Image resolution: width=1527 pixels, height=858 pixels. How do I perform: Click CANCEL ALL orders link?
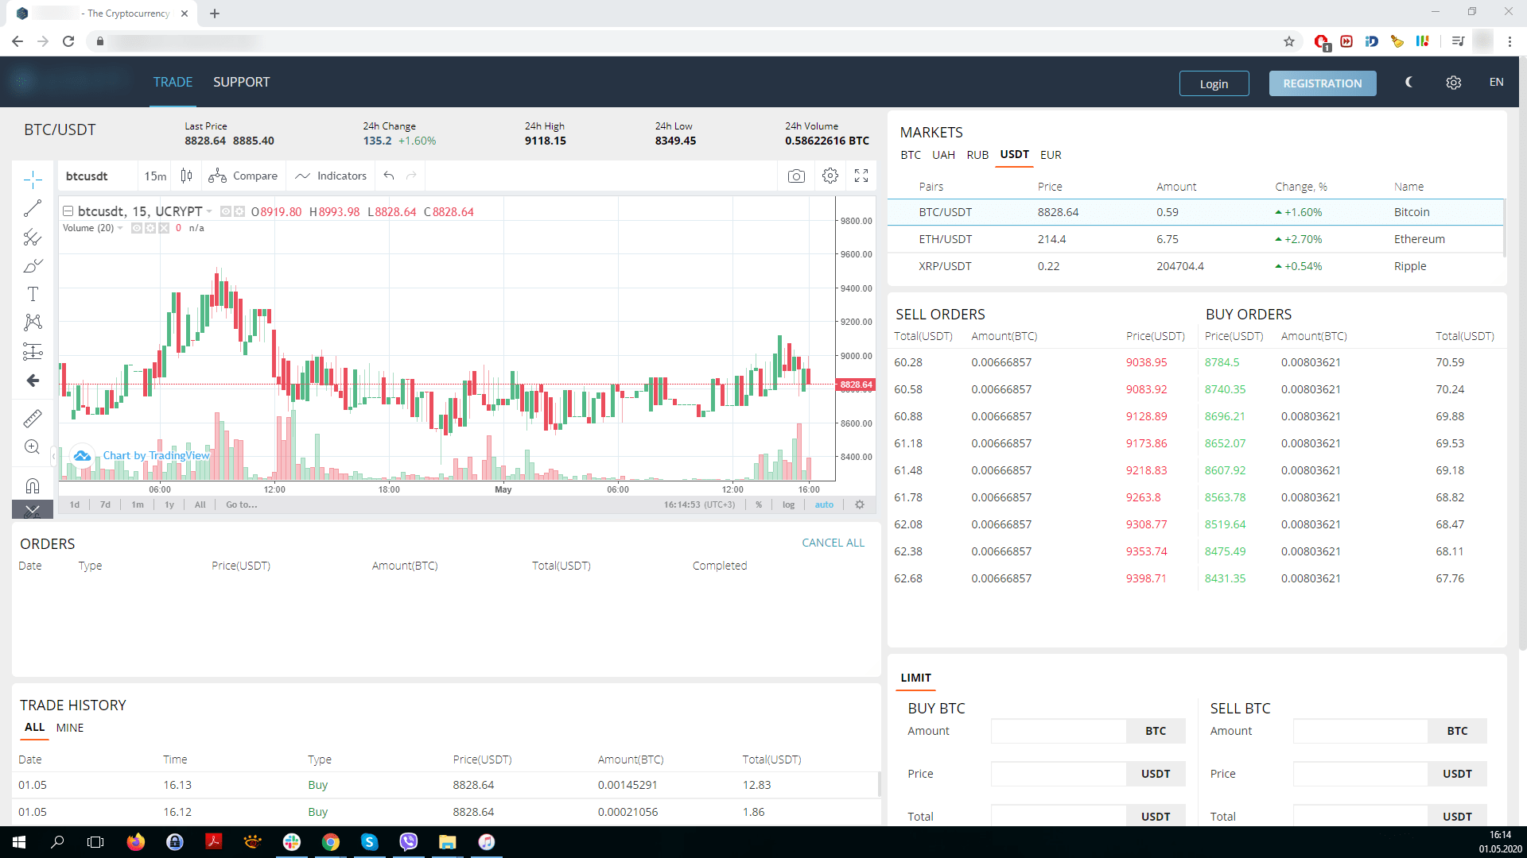pos(833,543)
